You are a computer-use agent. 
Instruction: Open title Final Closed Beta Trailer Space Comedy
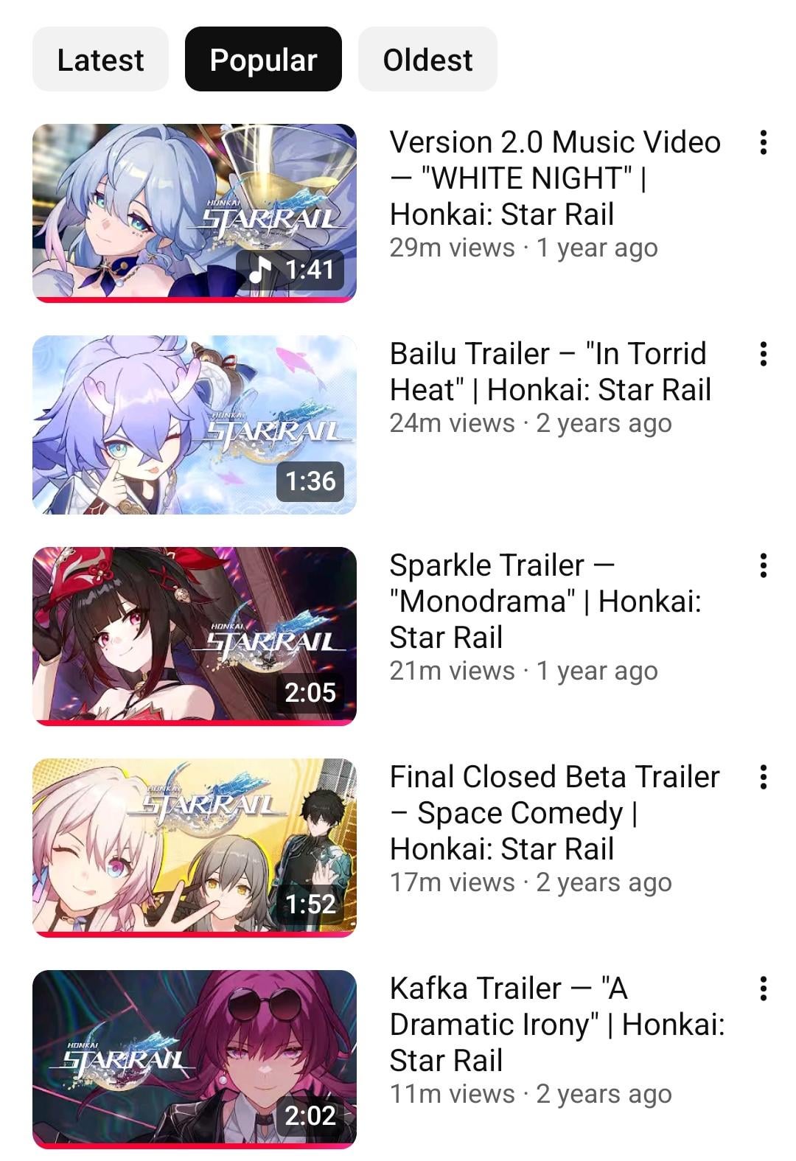[554, 813]
